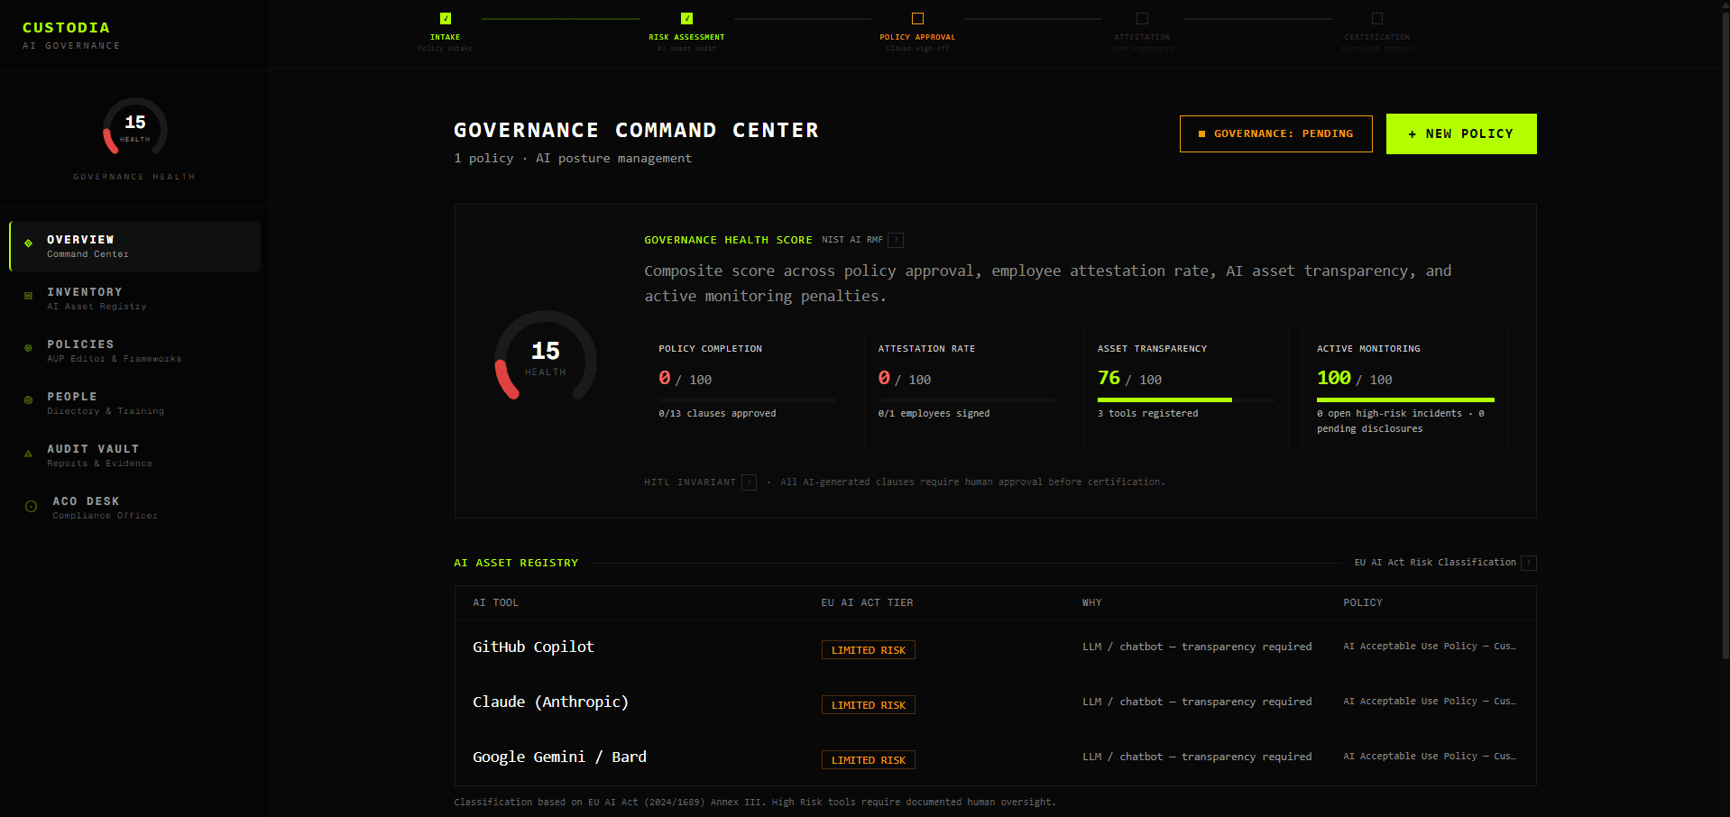Click the NIST AI RMF help icon

point(895,240)
